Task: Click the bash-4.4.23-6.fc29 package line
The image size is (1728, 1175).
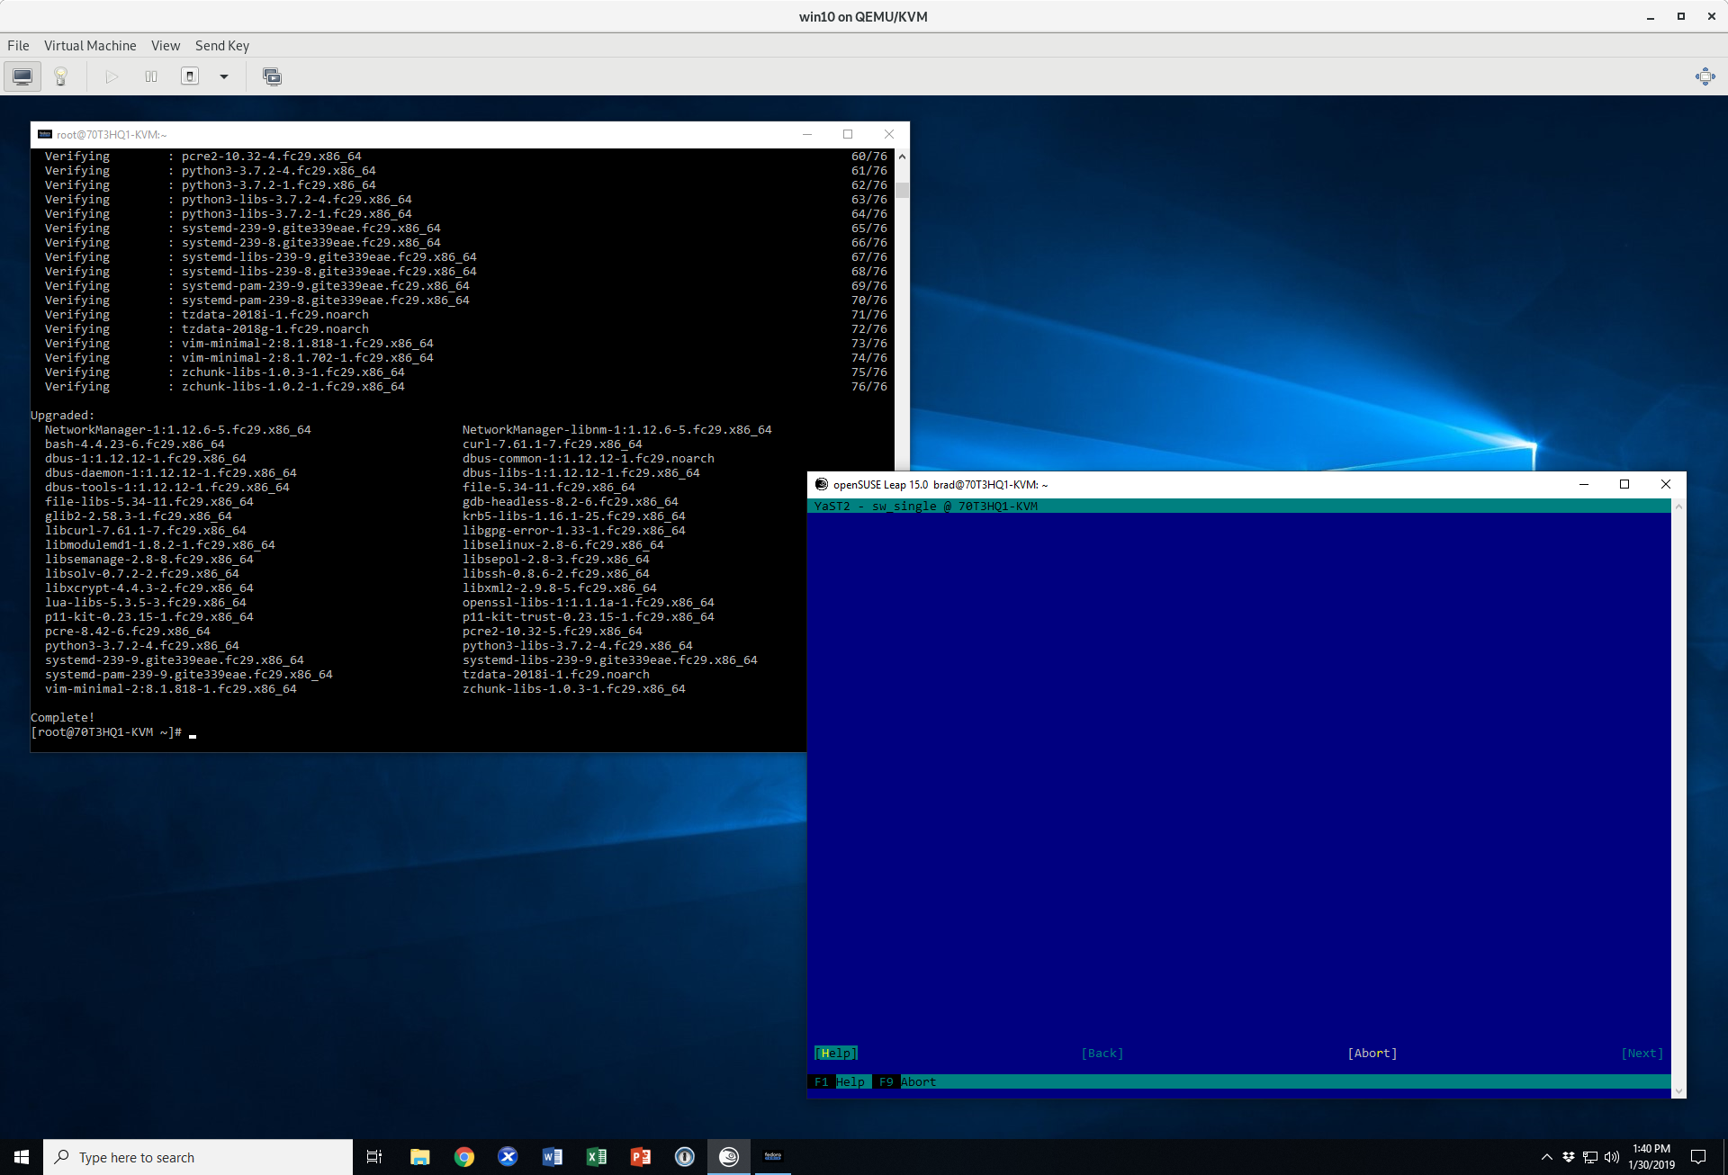Action: pos(135,444)
